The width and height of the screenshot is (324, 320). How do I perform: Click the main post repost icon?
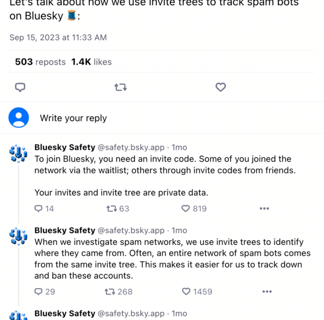point(120,87)
